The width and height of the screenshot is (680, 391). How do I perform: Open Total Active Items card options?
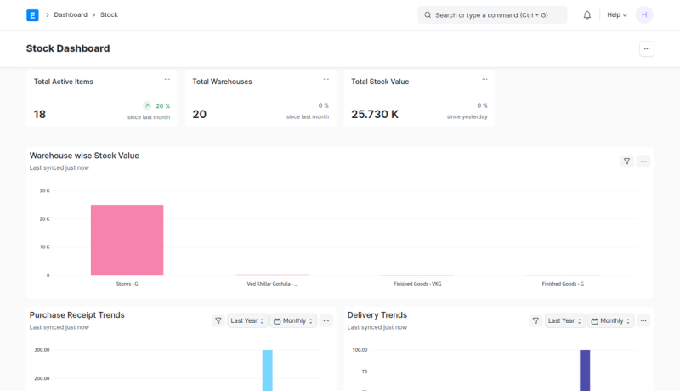pyautogui.click(x=167, y=79)
